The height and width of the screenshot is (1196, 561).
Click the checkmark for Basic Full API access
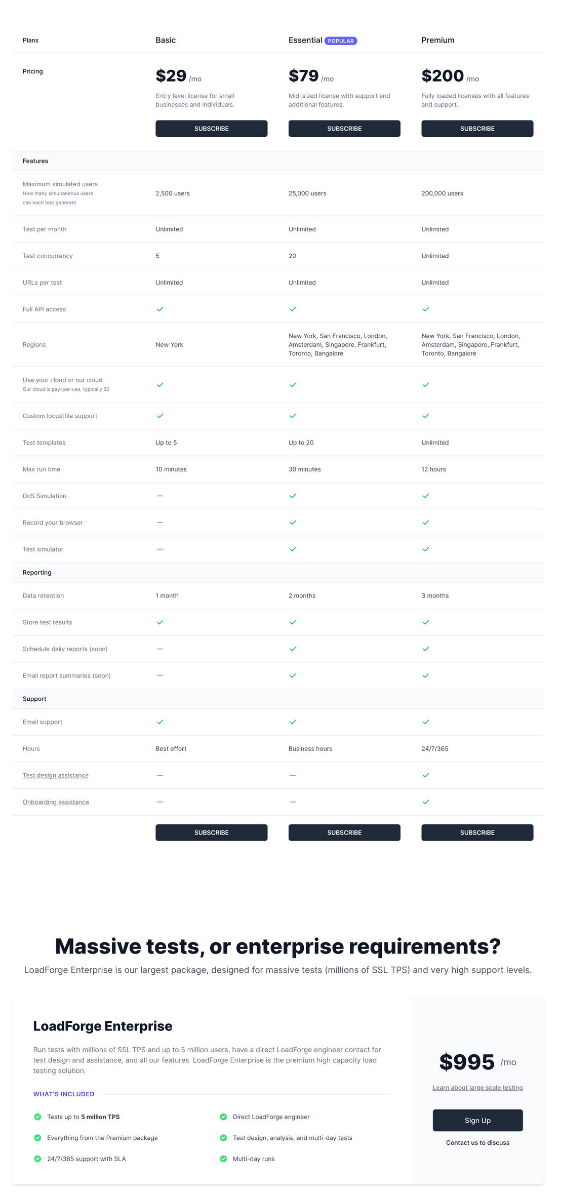pos(159,309)
